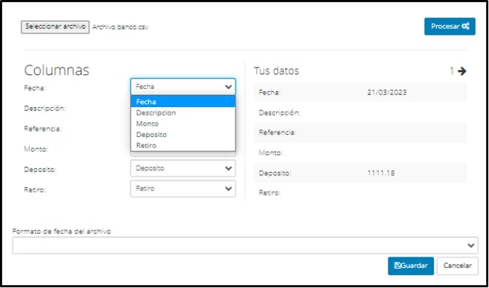489x288 pixels.
Task: Click the 21/03/2023 date value
Action: (x=387, y=93)
